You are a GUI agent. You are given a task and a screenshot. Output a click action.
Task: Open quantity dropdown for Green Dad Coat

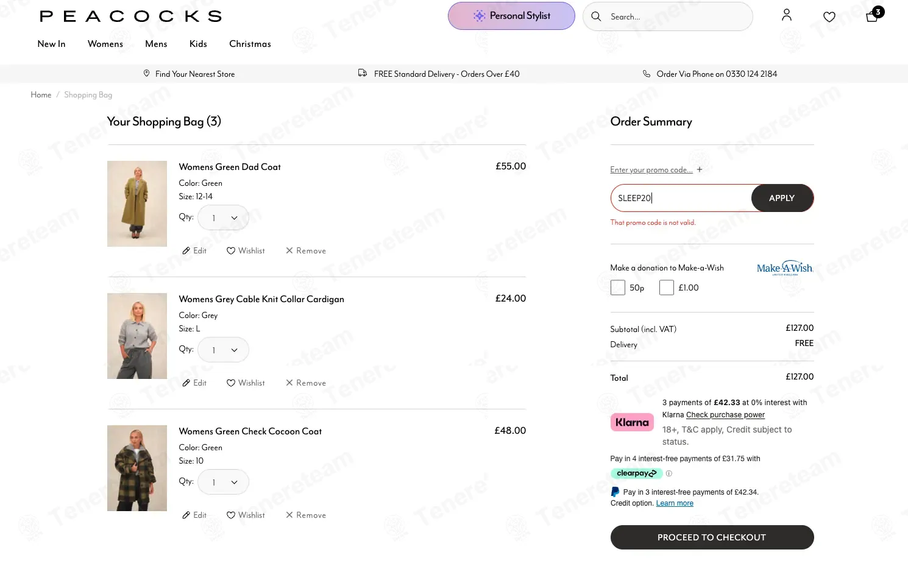pyautogui.click(x=223, y=217)
